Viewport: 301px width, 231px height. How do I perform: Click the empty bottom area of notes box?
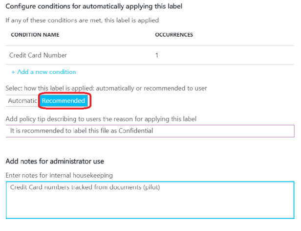click(x=150, y=209)
